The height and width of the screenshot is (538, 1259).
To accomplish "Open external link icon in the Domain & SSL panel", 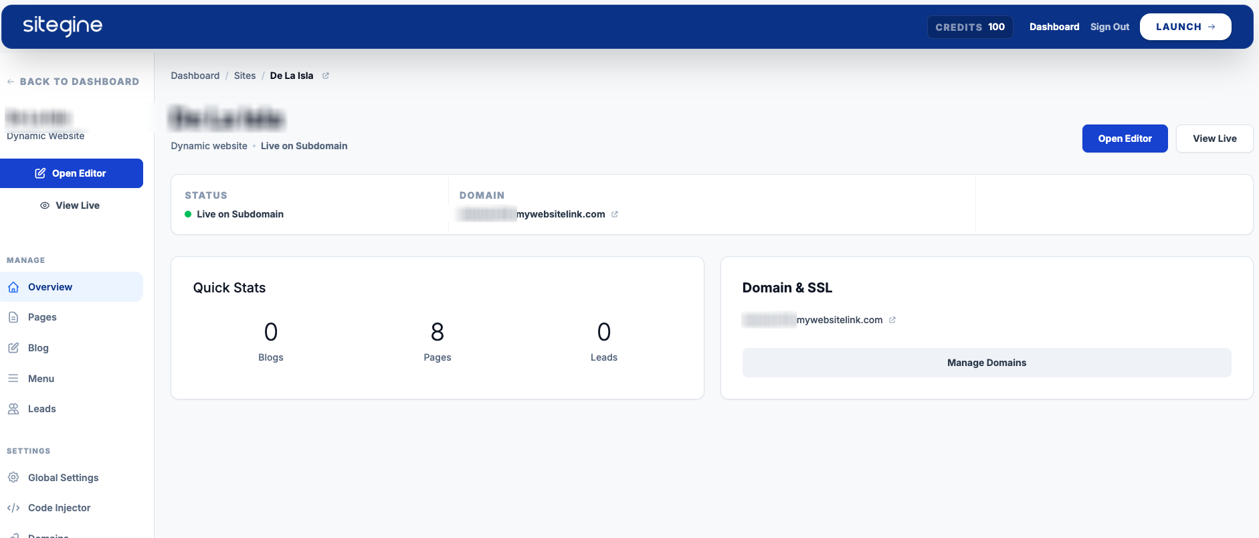I will click(x=892, y=320).
